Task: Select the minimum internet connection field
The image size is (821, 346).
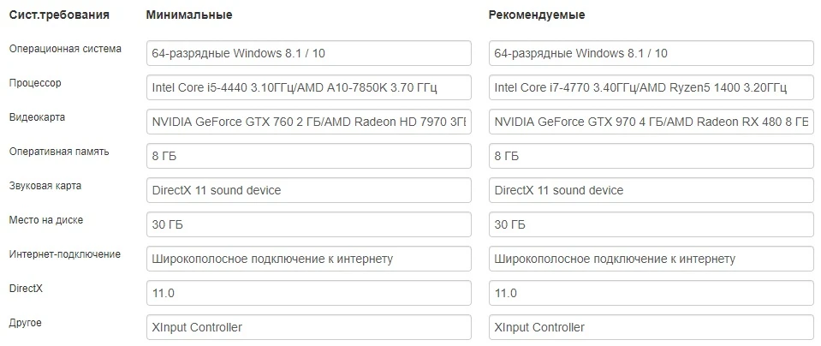Action: 308,259
